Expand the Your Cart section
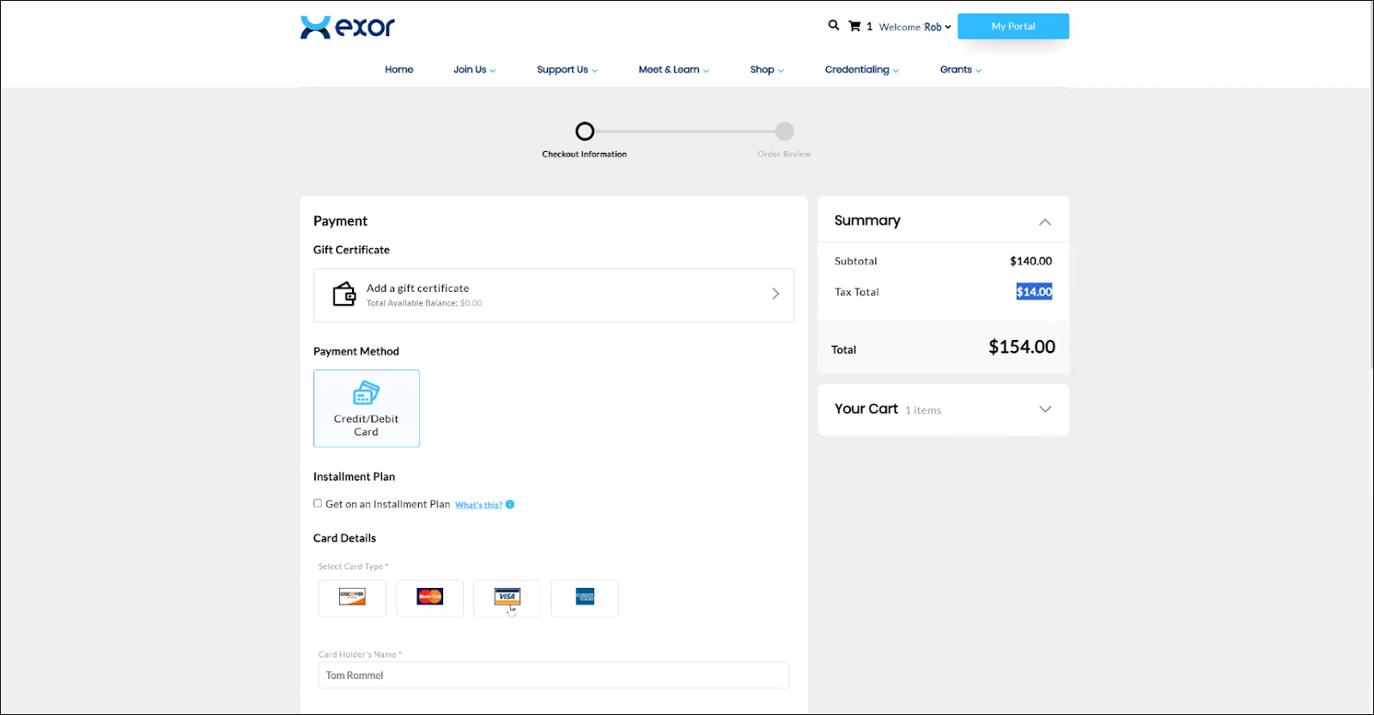The image size is (1374, 715). point(1045,409)
